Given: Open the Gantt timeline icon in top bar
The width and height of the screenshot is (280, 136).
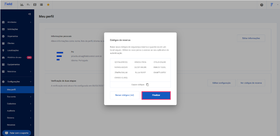Looking at the screenshot, I should (x=28, y=5).
